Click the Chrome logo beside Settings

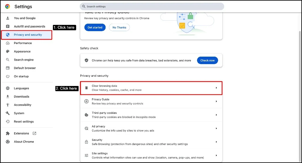tap(8, 7)
